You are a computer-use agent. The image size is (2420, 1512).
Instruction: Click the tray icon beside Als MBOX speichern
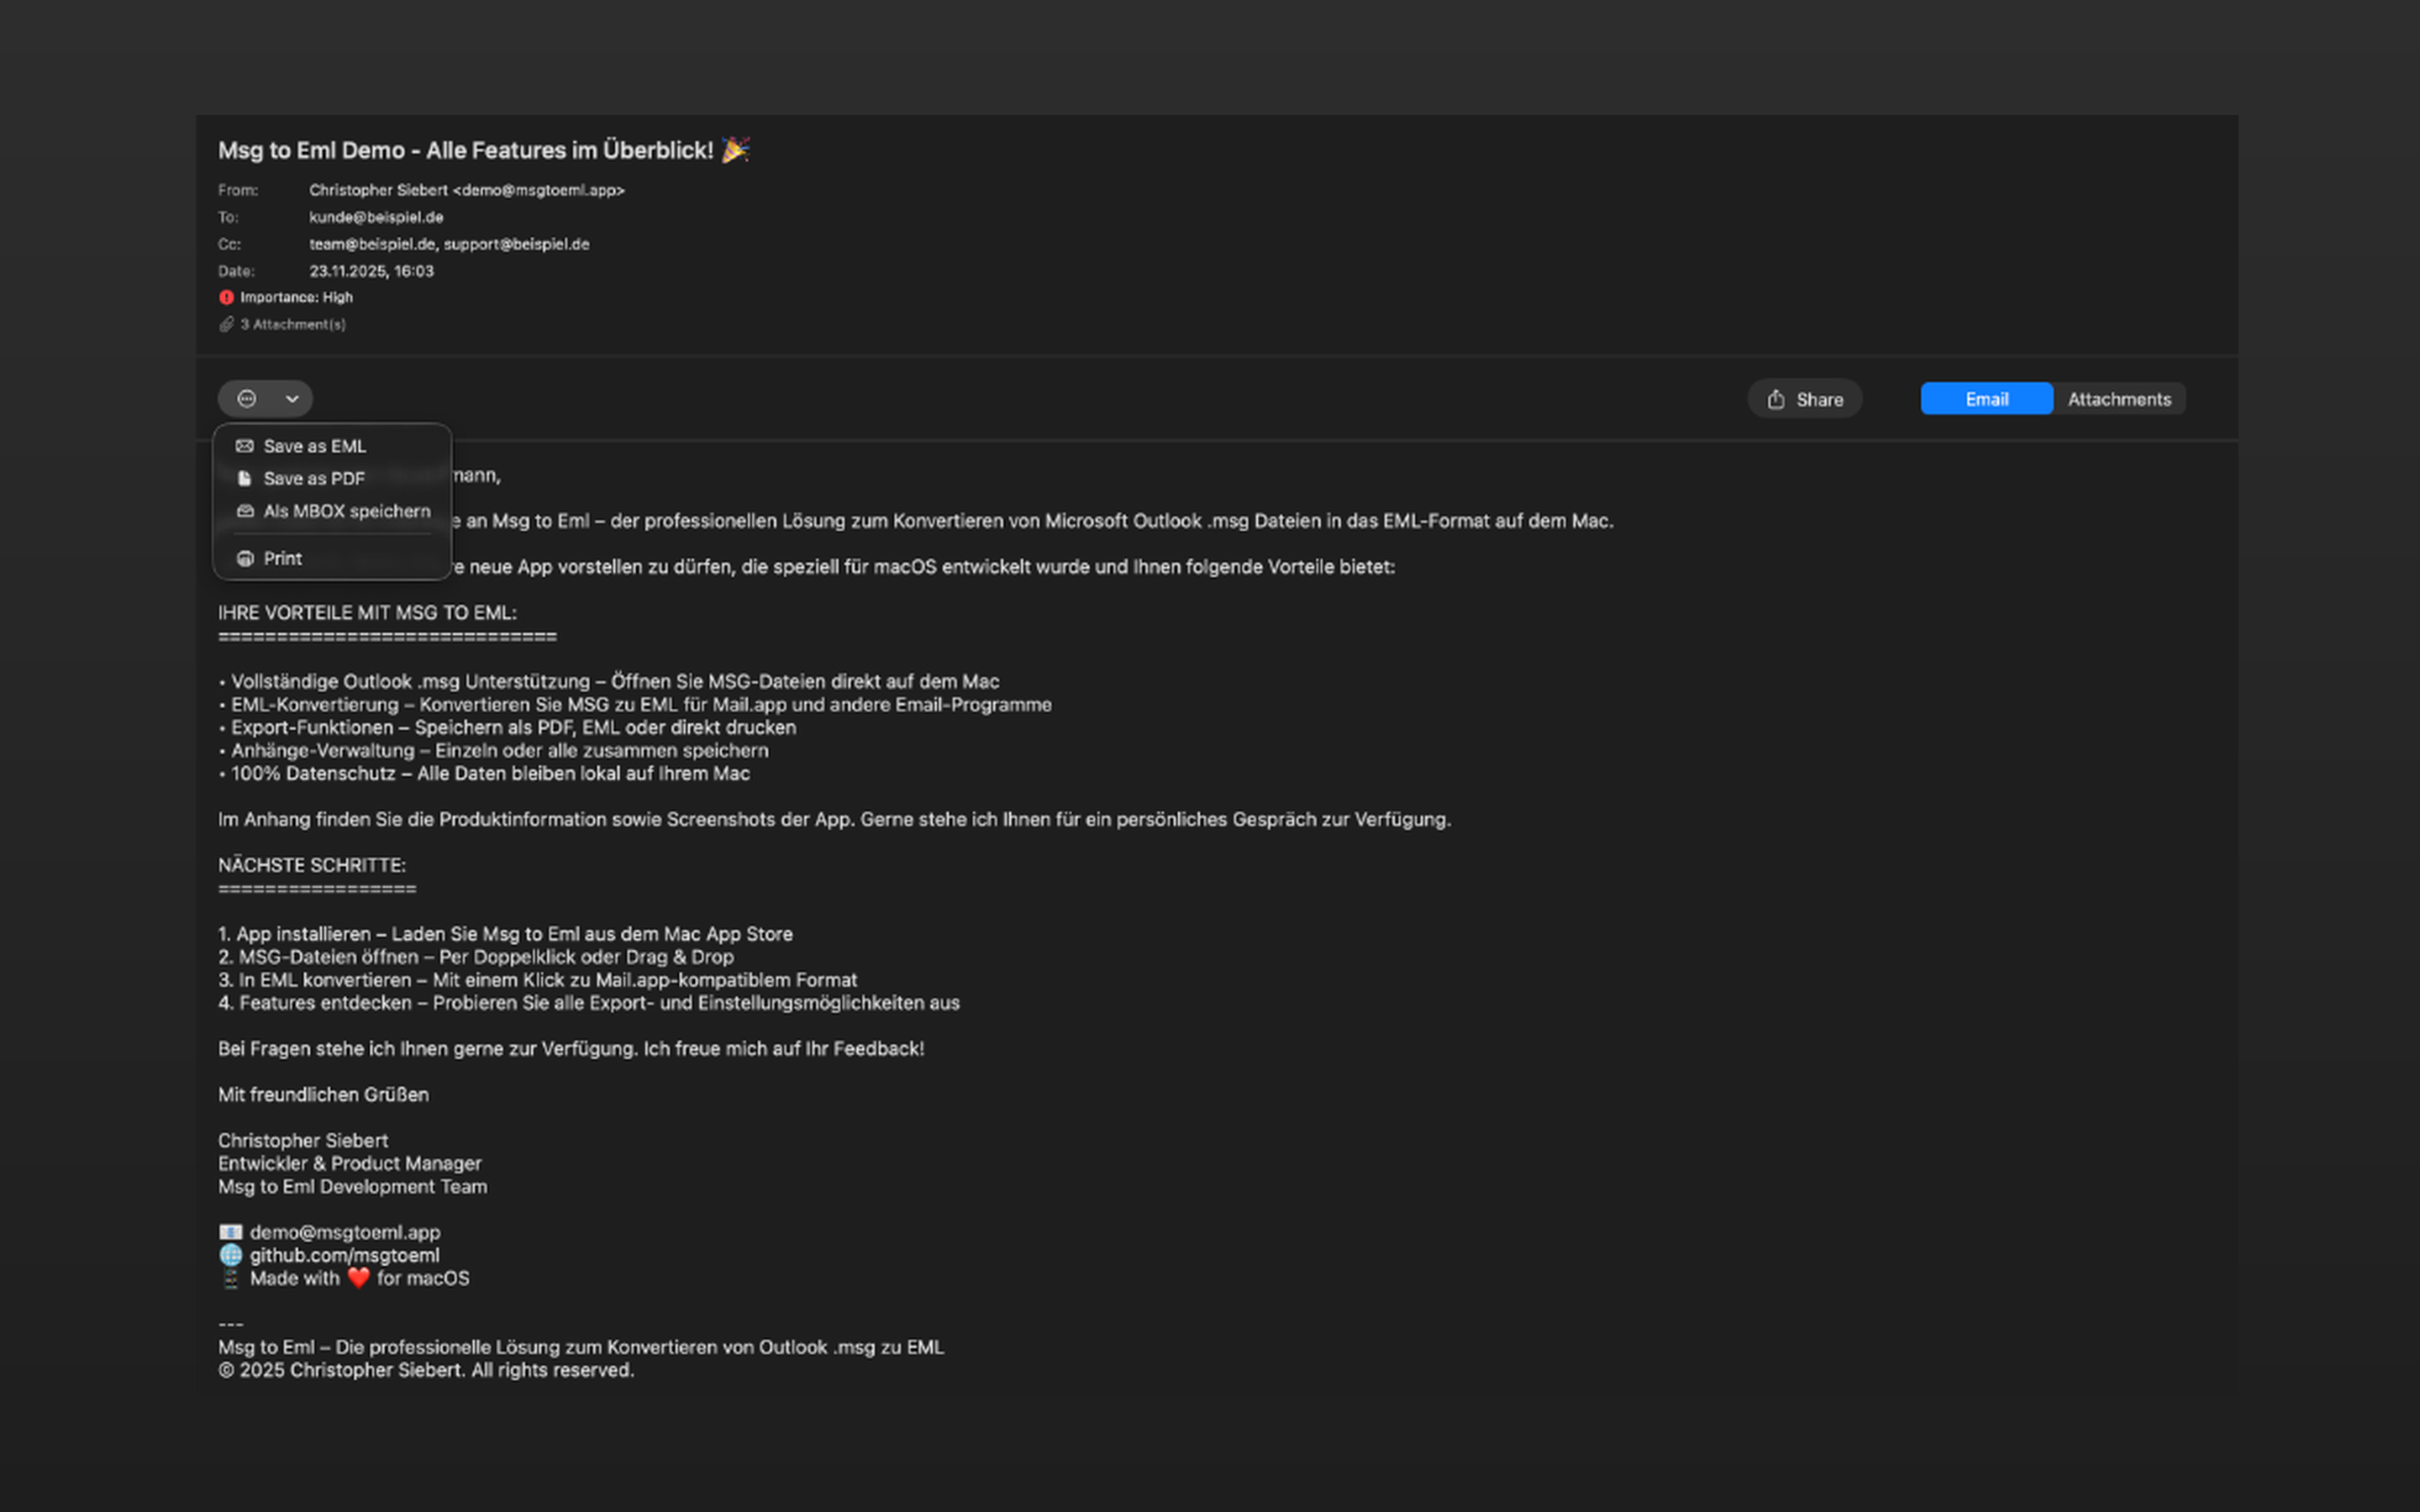[x=245, y=511]
